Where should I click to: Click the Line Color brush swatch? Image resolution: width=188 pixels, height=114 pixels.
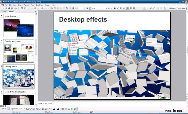point(54,109)
